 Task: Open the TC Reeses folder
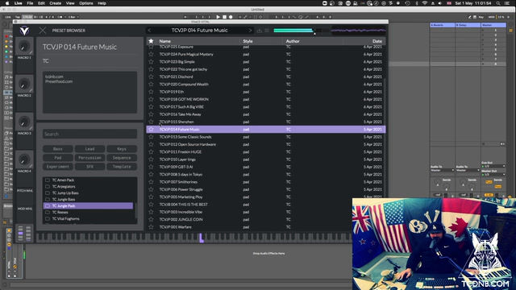88,213
